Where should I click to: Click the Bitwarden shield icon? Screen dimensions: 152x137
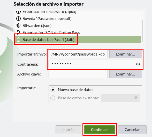pyautogui.click(x=18, y=26)
